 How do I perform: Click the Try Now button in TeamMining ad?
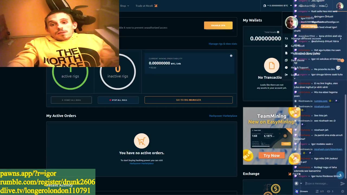272,155
